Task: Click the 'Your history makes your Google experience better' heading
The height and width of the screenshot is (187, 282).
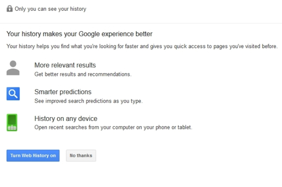Action: (79, 34)
